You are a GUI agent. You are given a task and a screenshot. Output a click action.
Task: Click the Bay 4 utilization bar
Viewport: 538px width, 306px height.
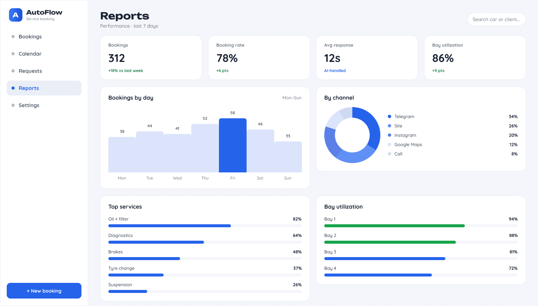coord(421,275)
